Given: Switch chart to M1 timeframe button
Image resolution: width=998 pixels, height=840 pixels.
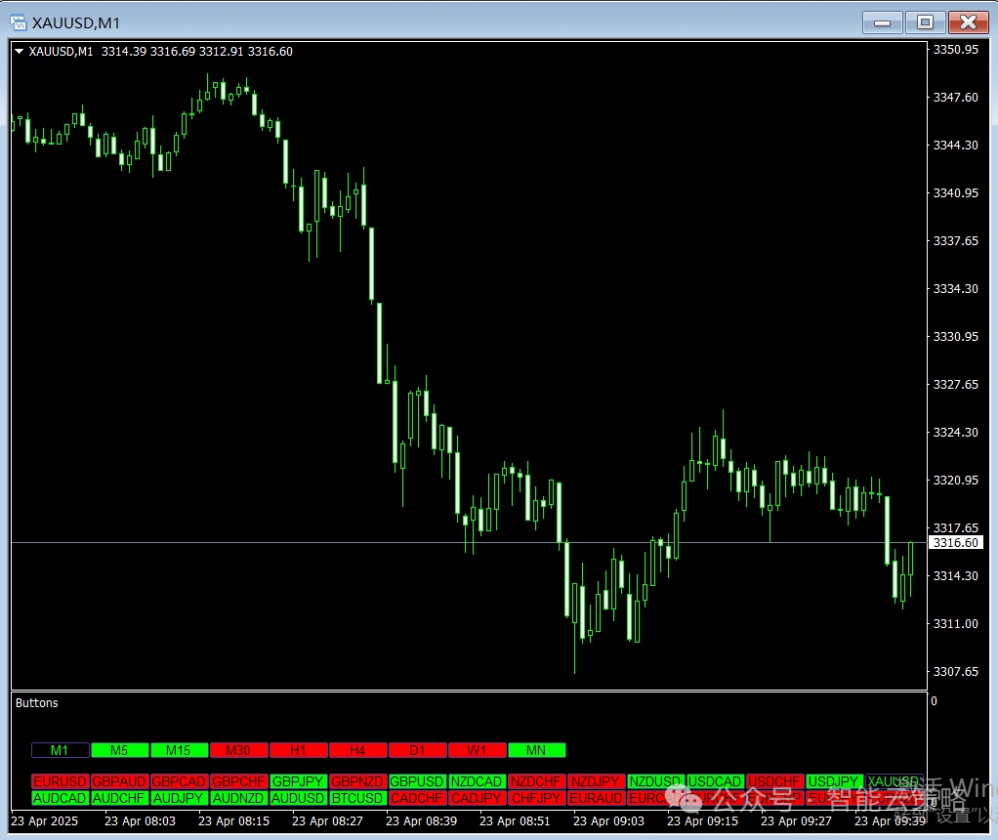Looking at the screenshot, I should click(x=60, y=750).
